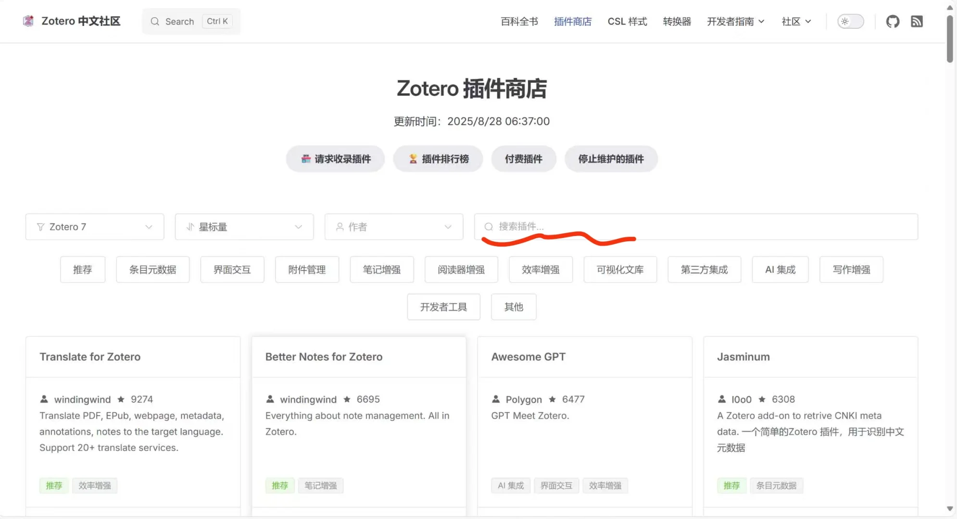Screen dimensions: 957x519
Task: Click the author person icon in 作者 filter
Action: pos(340,226)
